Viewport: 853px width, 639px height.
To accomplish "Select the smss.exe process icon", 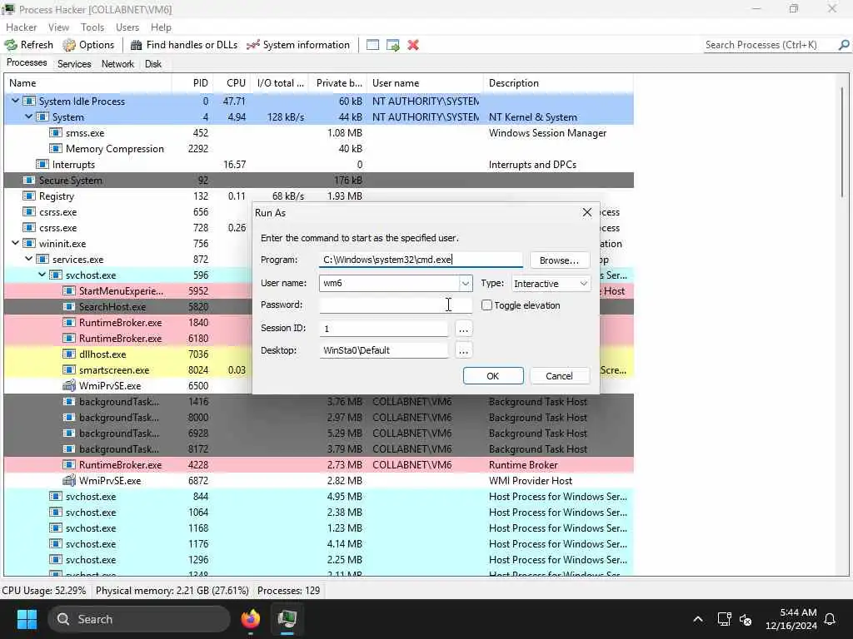I will [56, 132].
